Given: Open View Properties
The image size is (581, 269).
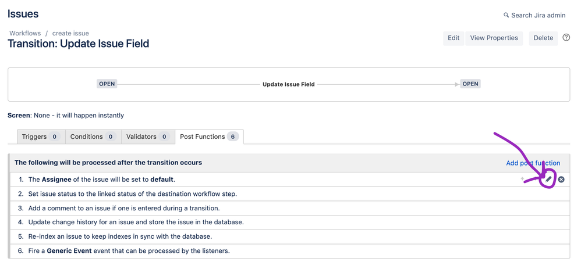Looking at the screenshot, I should (494, 38).
